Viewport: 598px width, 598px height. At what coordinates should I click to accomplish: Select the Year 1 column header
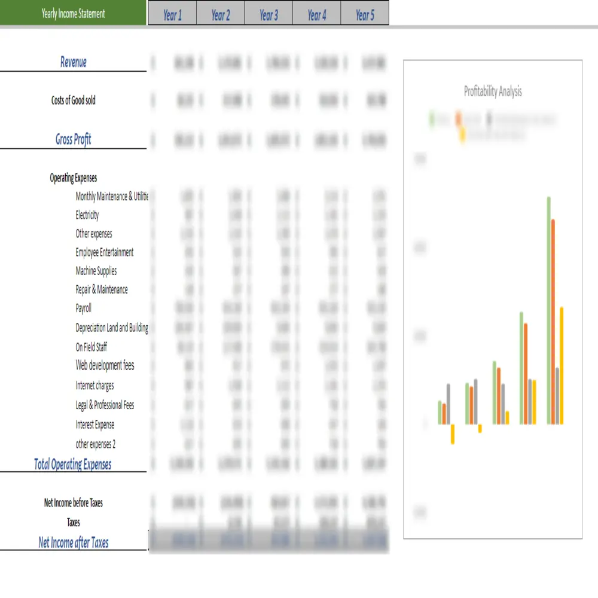click(172, 15)
